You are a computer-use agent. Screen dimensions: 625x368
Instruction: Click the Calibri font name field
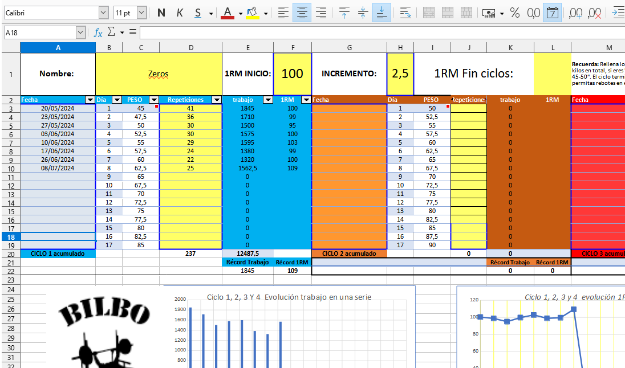pos(51,13)
